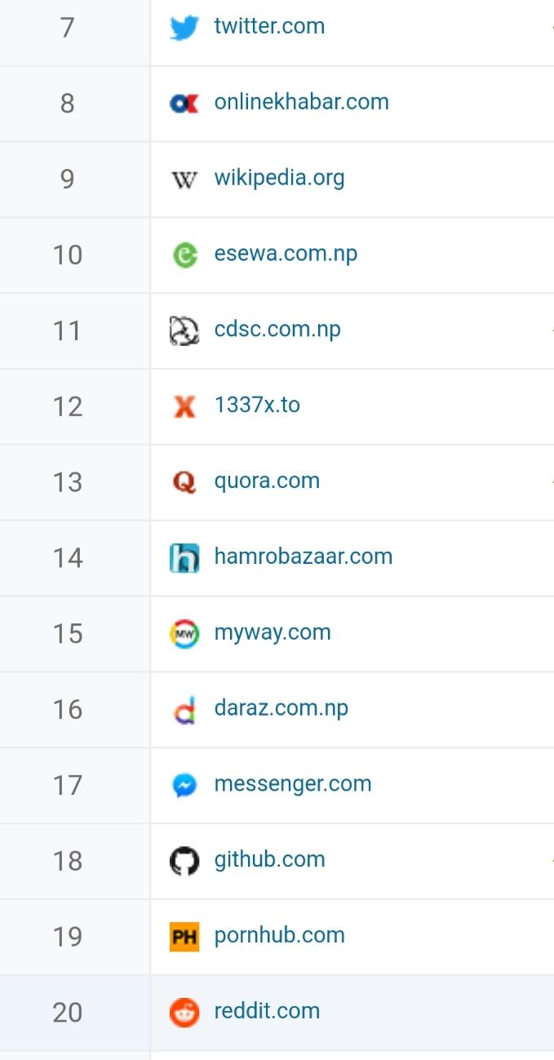This screenshot has height=1060, width=554.
Task: Click the orange Pornhub 'PH' icon
Action: point(184,935)
